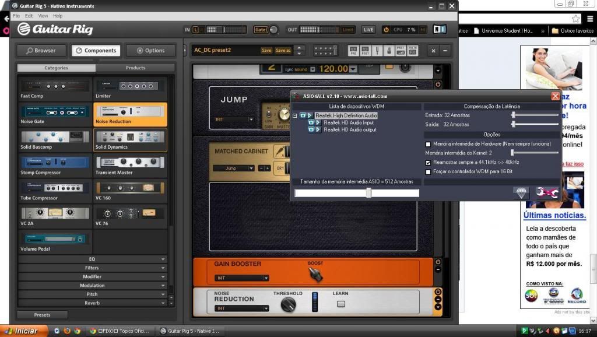Load ASIO4ALL default settings parachute icon
Screen dimensions: 597x337
(521, 192)
